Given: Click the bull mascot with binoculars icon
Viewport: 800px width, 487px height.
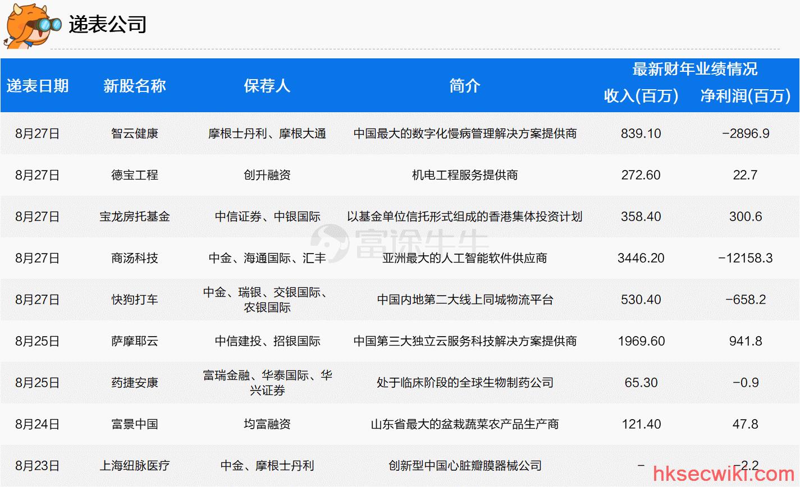Looking at the screenshot, I should point(32,25).
